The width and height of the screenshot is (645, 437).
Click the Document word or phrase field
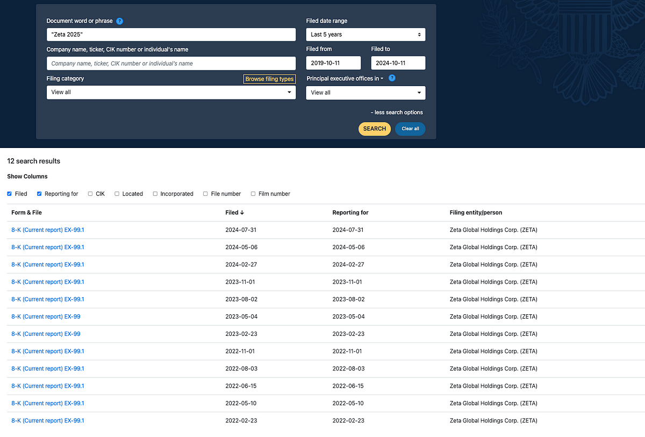pos(171,34)
